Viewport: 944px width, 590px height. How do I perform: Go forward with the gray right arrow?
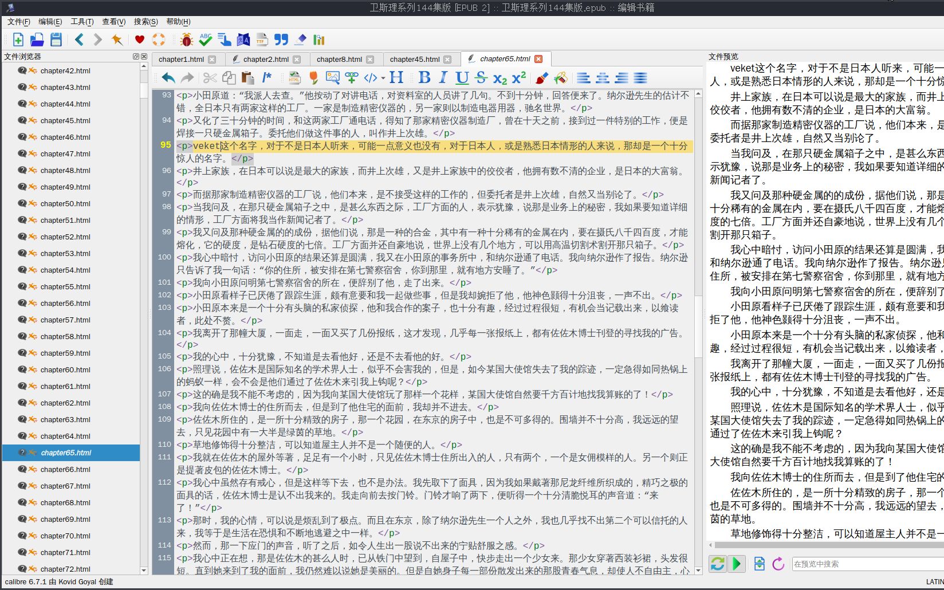coord(98,40)
